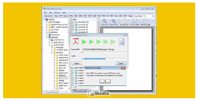Click the Computer icon in folder tree
198x101 pixels.
pyautogui.click(x=49, y=37)
